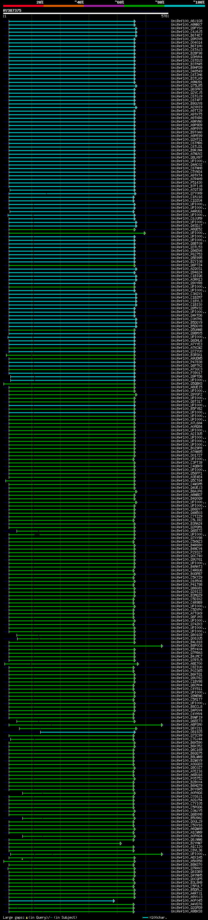
Task: Select hit label UniRef100_Q8IDR9
Action: pos(187,872)
